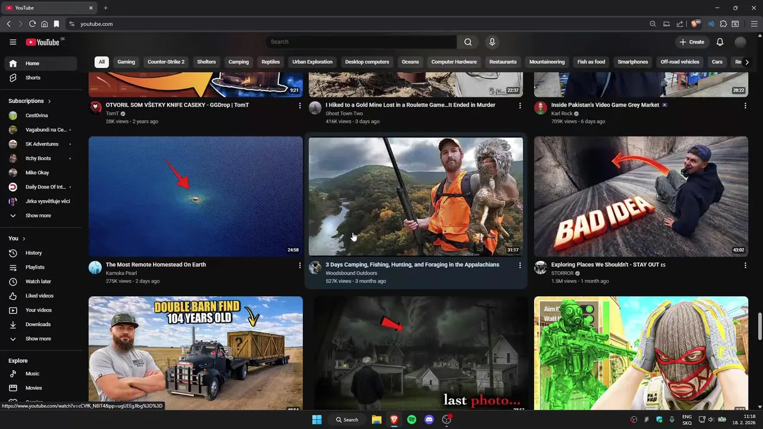The height and width of the screenshot is (429, 763).
Task: Open Movies under Explore
Action: pyautogui.click(x=41, y=388)
